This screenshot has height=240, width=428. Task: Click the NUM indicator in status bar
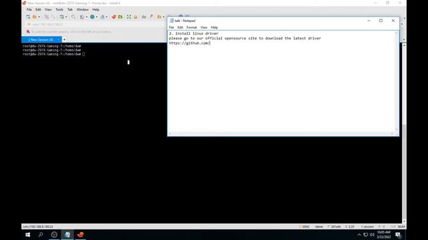click(x=401, y=227)
